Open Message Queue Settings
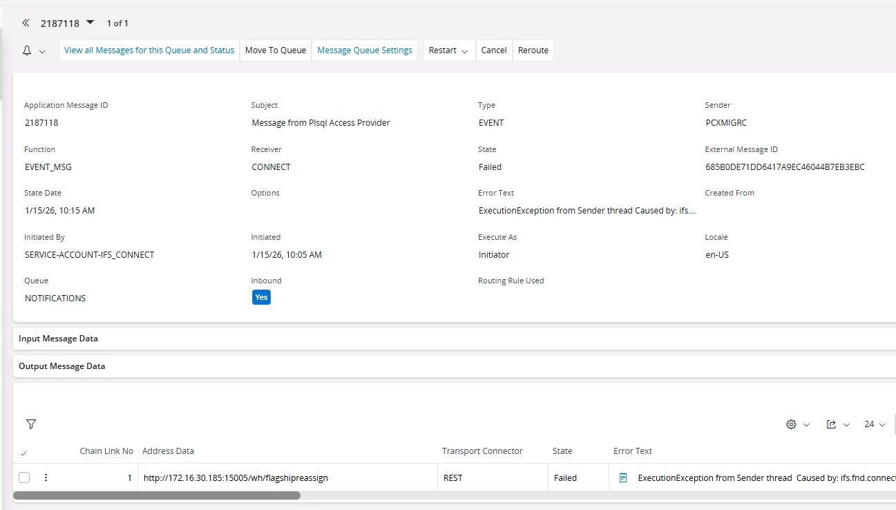Viewport: 896px width, 510px height. (x=365, y=50)
